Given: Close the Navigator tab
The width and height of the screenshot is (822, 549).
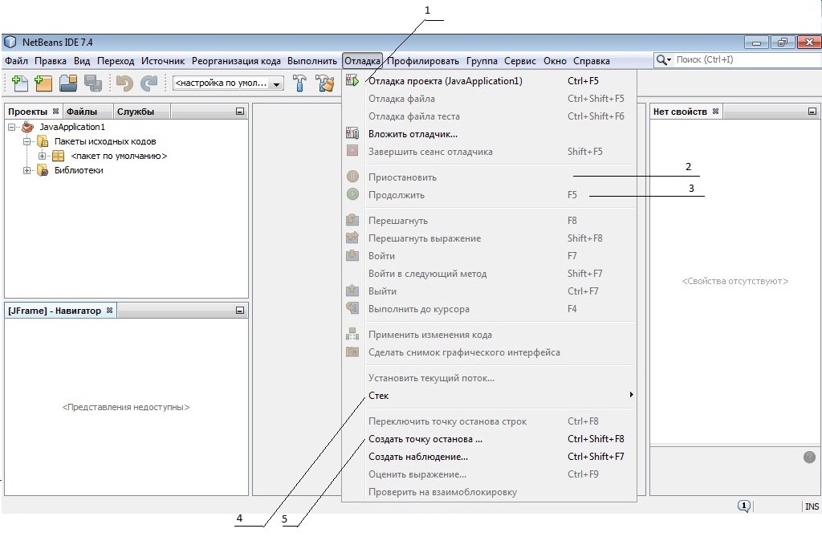Looking at the screenshot, I should [109, 310].
